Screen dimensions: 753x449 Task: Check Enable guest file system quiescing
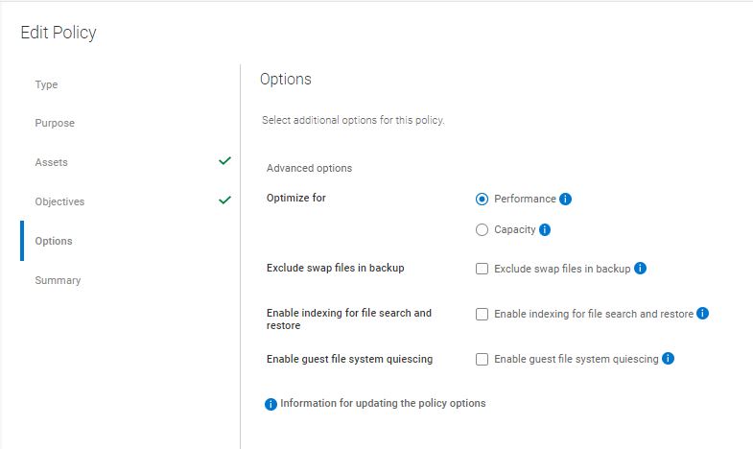pyautogui.click(x=482, y=359)
